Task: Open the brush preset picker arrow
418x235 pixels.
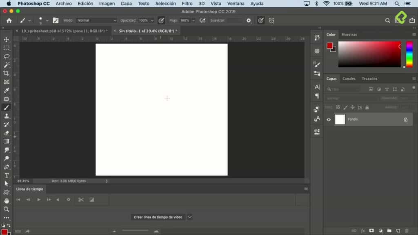Action: 47,20
